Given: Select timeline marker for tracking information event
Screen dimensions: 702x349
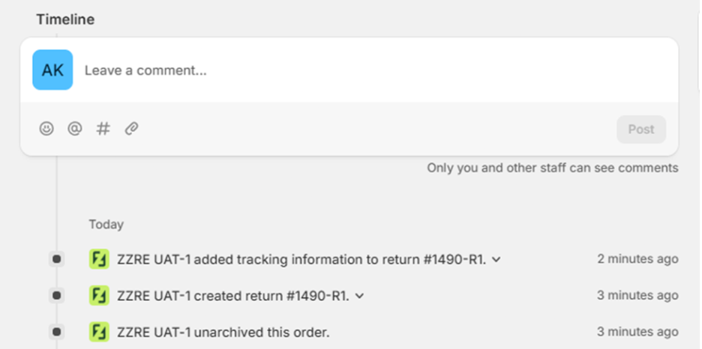Looking at the screenshot, I should (56, 259).
